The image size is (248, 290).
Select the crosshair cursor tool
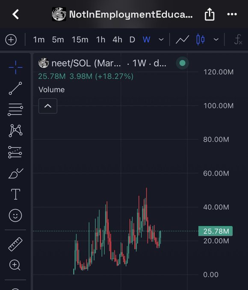[15, 67]
